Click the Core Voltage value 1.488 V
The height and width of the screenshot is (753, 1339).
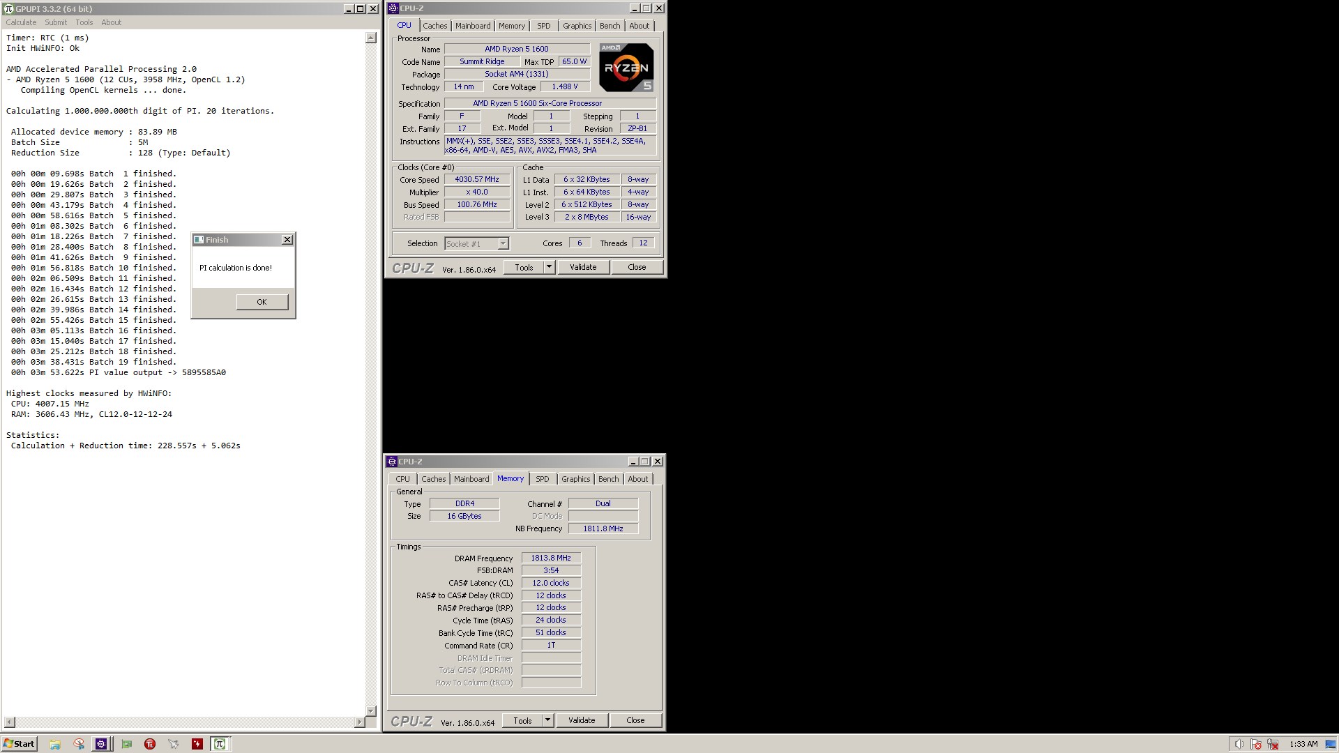(565, 86)
